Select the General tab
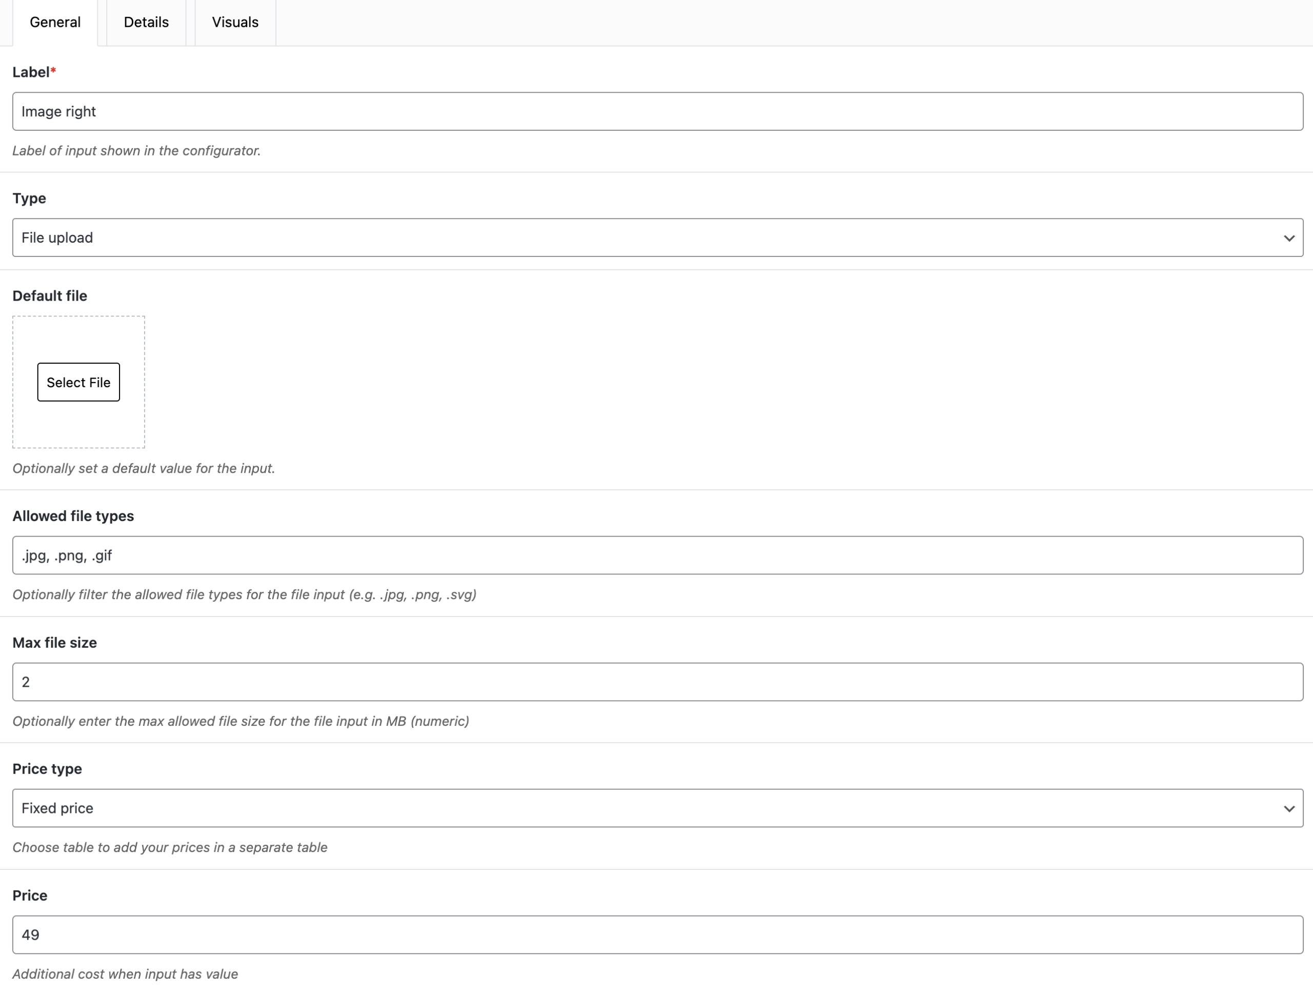The height and width of the screenshot is (993, 1313). tap(54, 23)
